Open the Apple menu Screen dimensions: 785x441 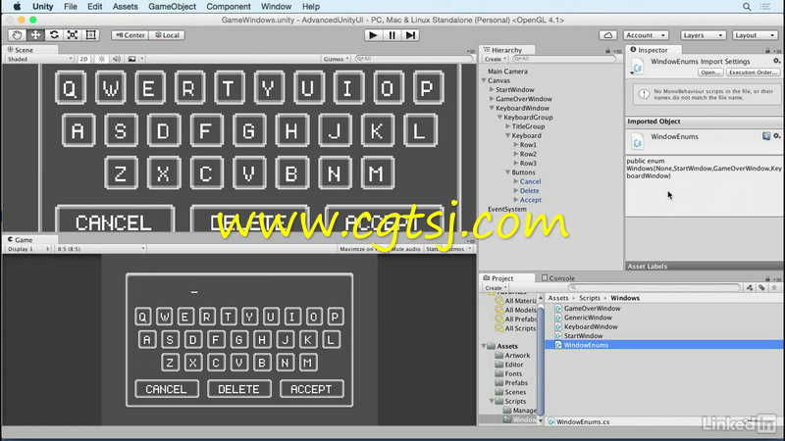pos(17,7)
